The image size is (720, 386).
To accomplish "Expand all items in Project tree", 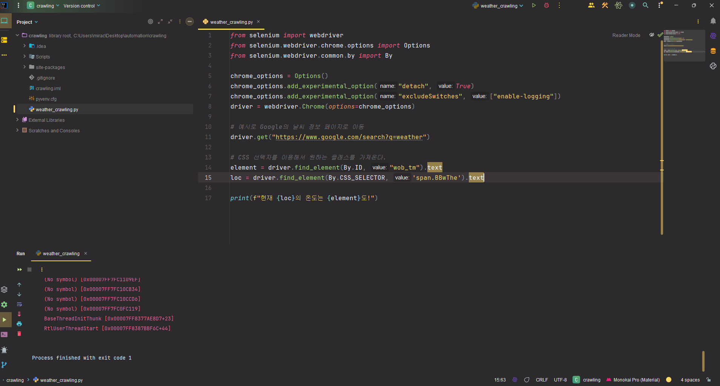I will [x=160, y=21].
